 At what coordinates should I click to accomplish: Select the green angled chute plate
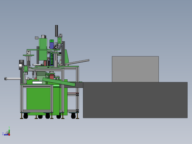point(59,82)
